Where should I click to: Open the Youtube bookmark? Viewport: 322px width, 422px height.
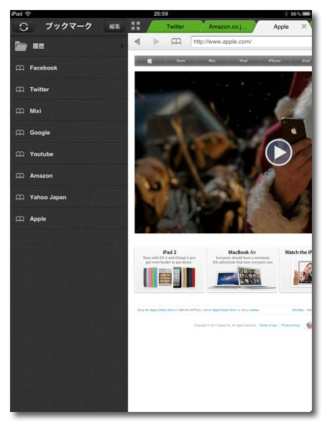pyautogui.click(x=69, y=154)
